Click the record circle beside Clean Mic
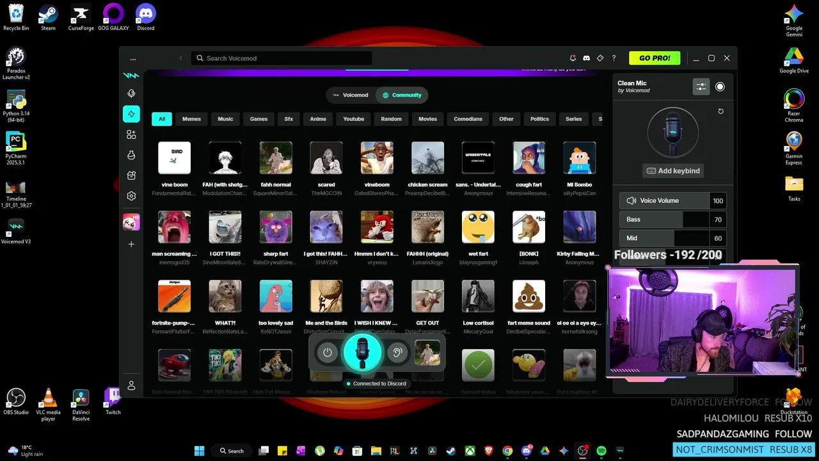 click(x=720, y=87)
